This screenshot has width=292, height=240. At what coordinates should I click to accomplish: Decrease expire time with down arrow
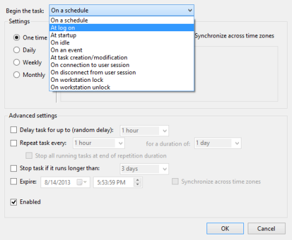(x=137, y=184)
